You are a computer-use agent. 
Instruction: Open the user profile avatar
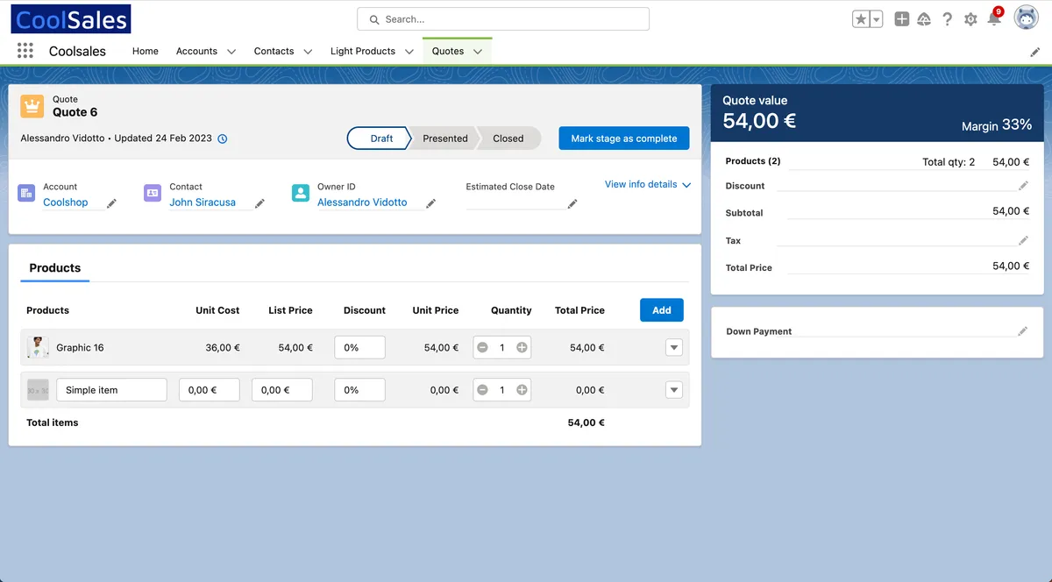[x=1027, y=18]
